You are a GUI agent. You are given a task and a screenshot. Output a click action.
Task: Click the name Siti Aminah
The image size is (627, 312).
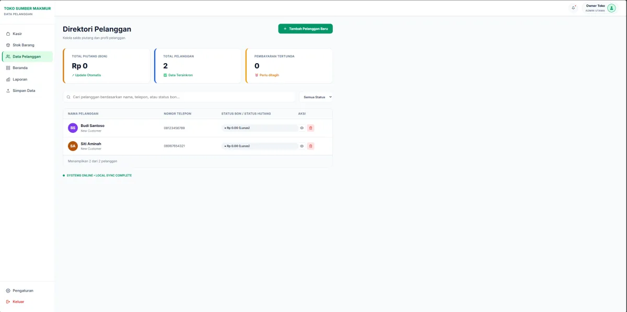coord(91,144)
